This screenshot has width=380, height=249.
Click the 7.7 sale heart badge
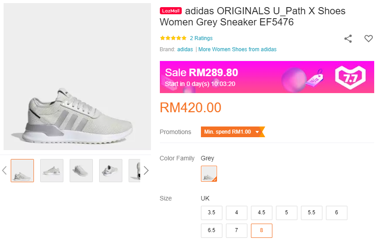click(350, 77)
